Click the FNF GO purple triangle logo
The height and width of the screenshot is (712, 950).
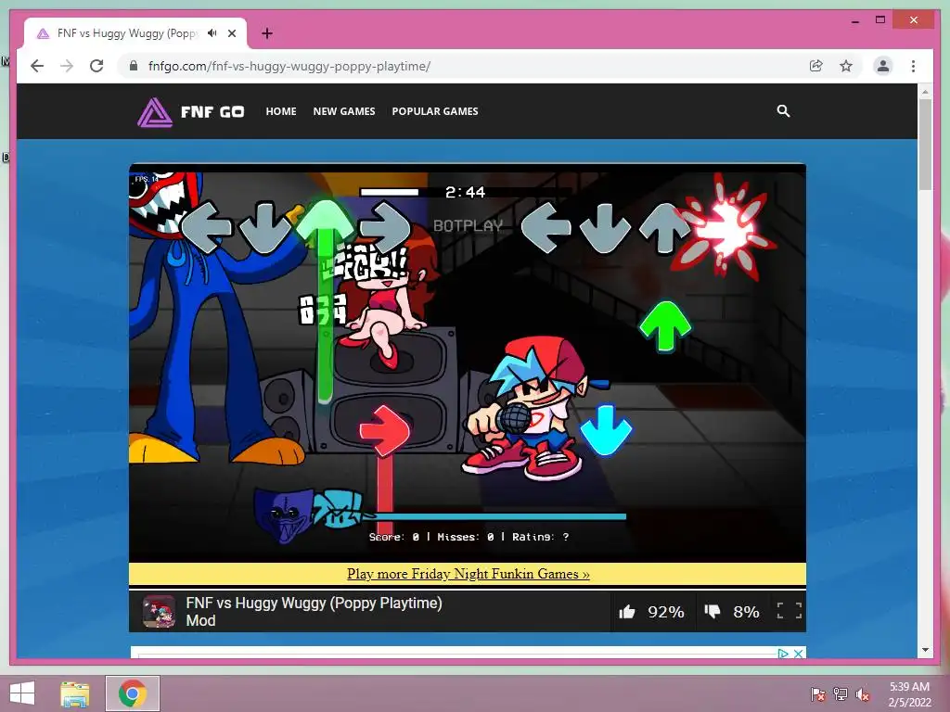[155, 112]
